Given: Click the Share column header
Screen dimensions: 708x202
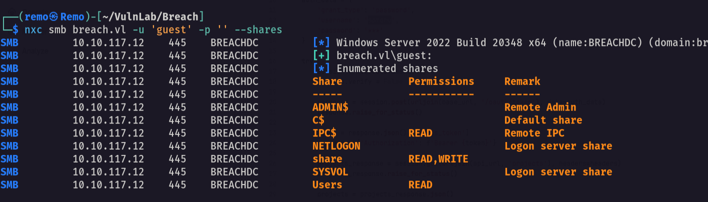Looking at the screenshot, I should point(327,81).
